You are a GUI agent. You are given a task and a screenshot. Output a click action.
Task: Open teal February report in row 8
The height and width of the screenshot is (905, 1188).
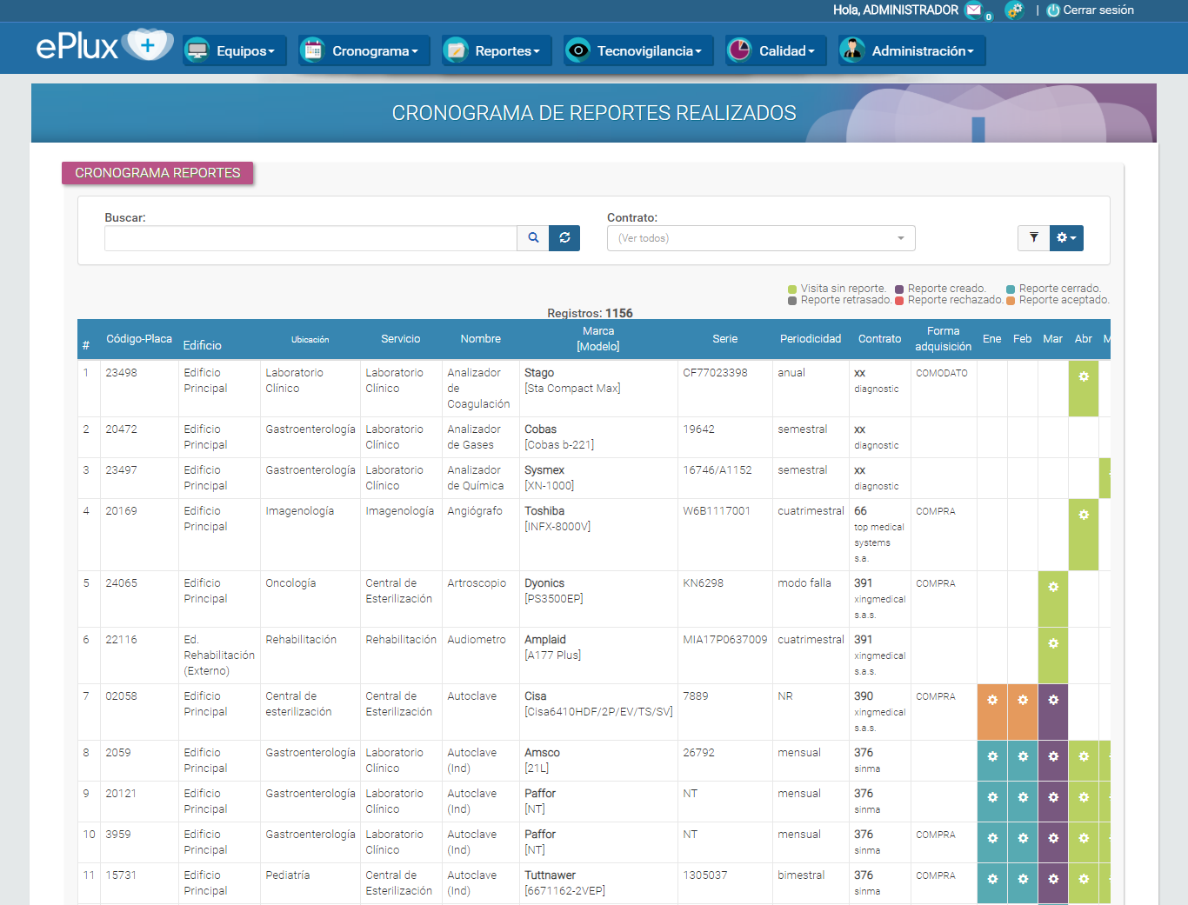(x=1023, y=757)
